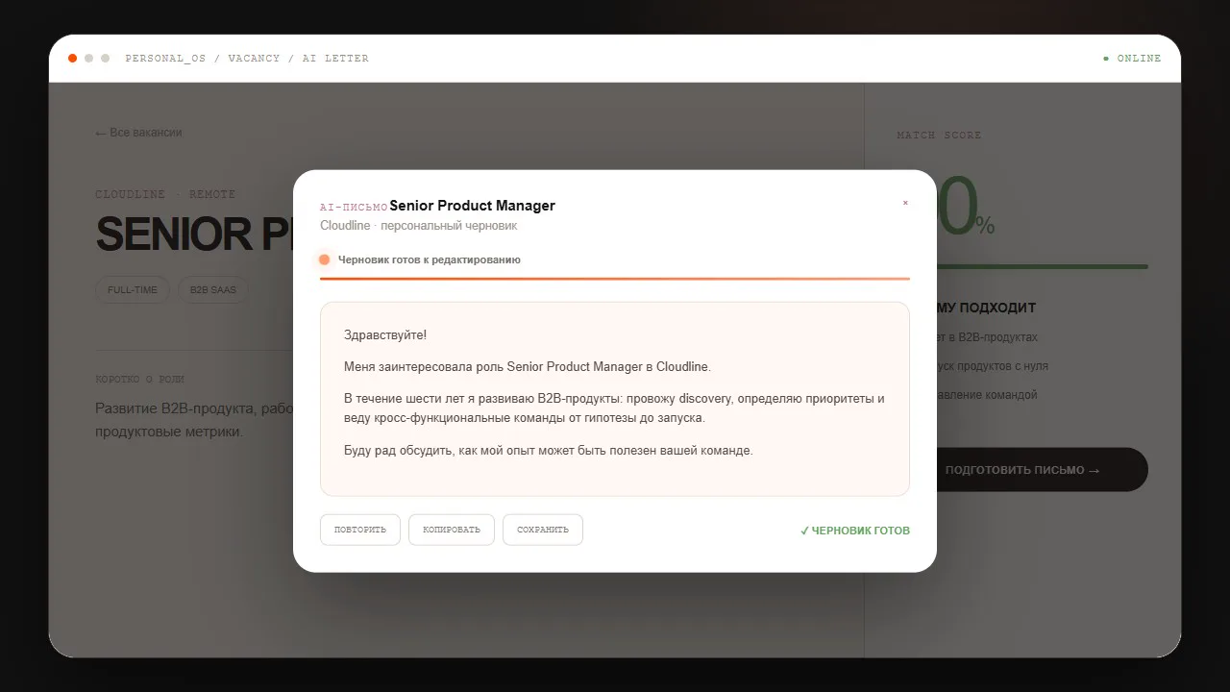Screen dimensions: 1230x692
Task: Click the orange draft progress bar
Action: click(x=615, y=278)
